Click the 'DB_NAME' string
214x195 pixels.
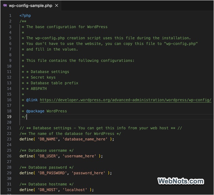pos(47,139)
